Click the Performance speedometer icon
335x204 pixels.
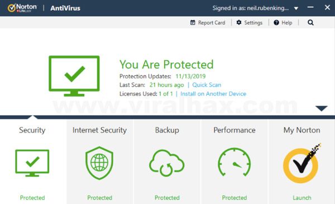pyautogui.click(x=234, y=162)
